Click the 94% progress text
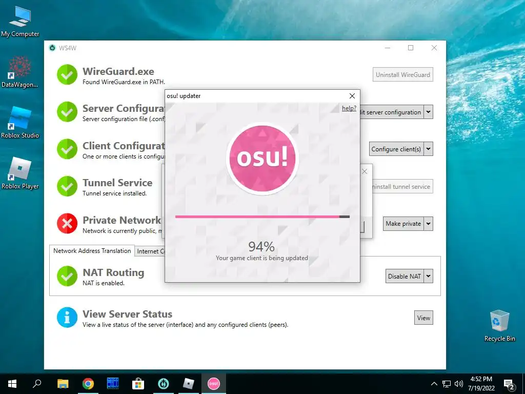 point(261,247)
